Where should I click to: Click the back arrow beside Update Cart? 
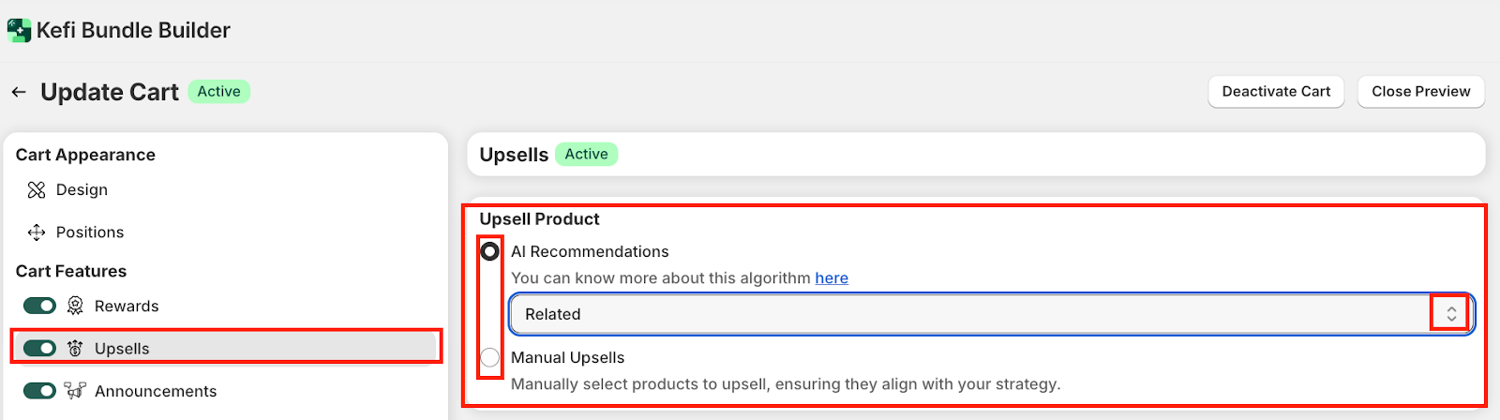pyautogui.click(x=19, y=92)
